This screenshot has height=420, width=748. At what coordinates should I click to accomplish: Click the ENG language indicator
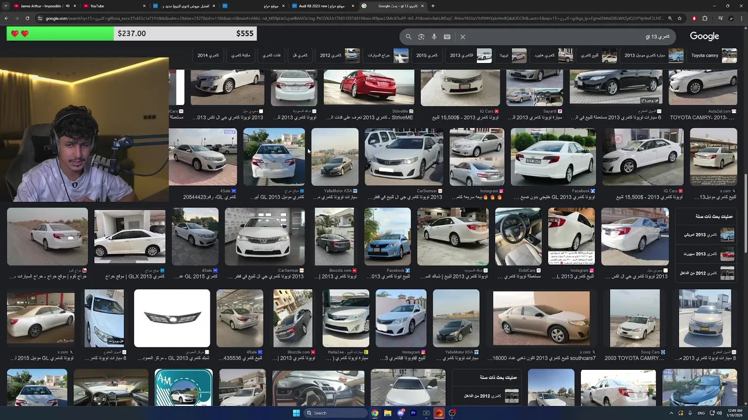(x=701, y=413)
